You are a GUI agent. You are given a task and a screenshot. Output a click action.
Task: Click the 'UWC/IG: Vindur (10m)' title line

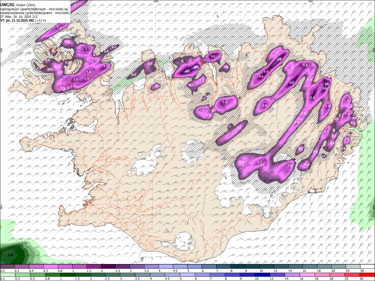pyautogui.click(x=18, y=5)
